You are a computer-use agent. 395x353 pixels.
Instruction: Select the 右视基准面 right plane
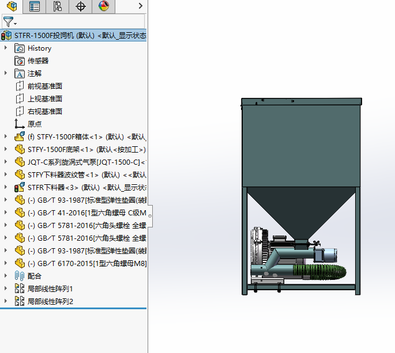pyautogui.click(x=45, y=111)
